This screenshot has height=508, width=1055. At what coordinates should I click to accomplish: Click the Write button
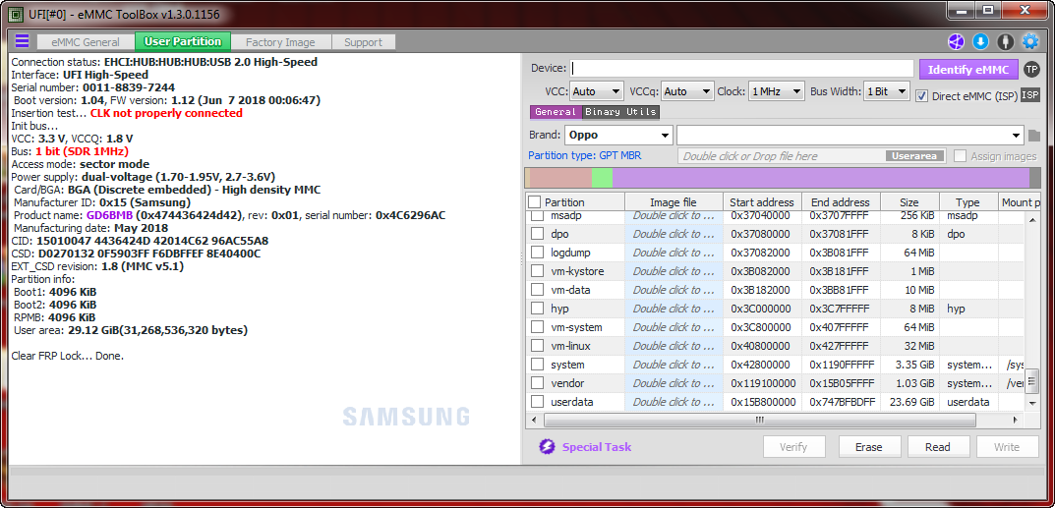coord(1007,447)
